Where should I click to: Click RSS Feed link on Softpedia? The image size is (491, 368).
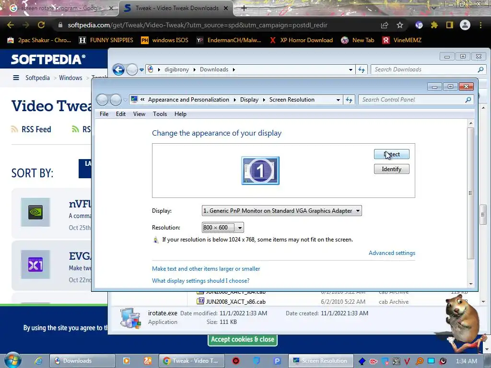(x=31, y=129)
